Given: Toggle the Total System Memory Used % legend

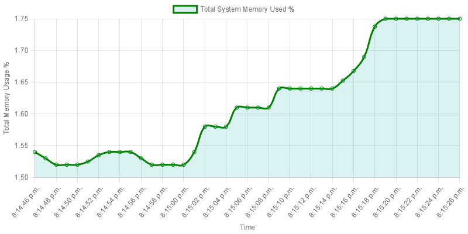Looking at the screenshot, I should click(246, 9).
